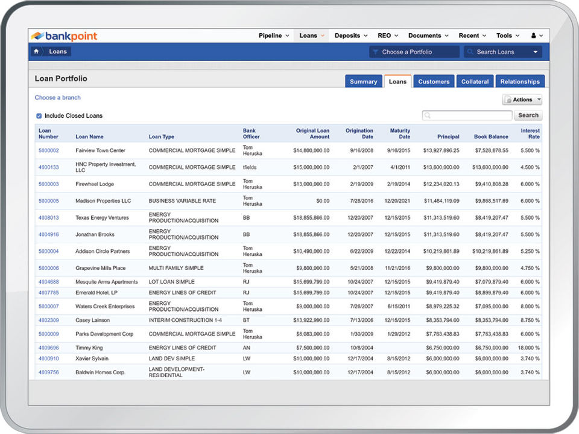Sort by Original Loan Amount header
This screenshot has height=434, width=579.
pos(312,134)
